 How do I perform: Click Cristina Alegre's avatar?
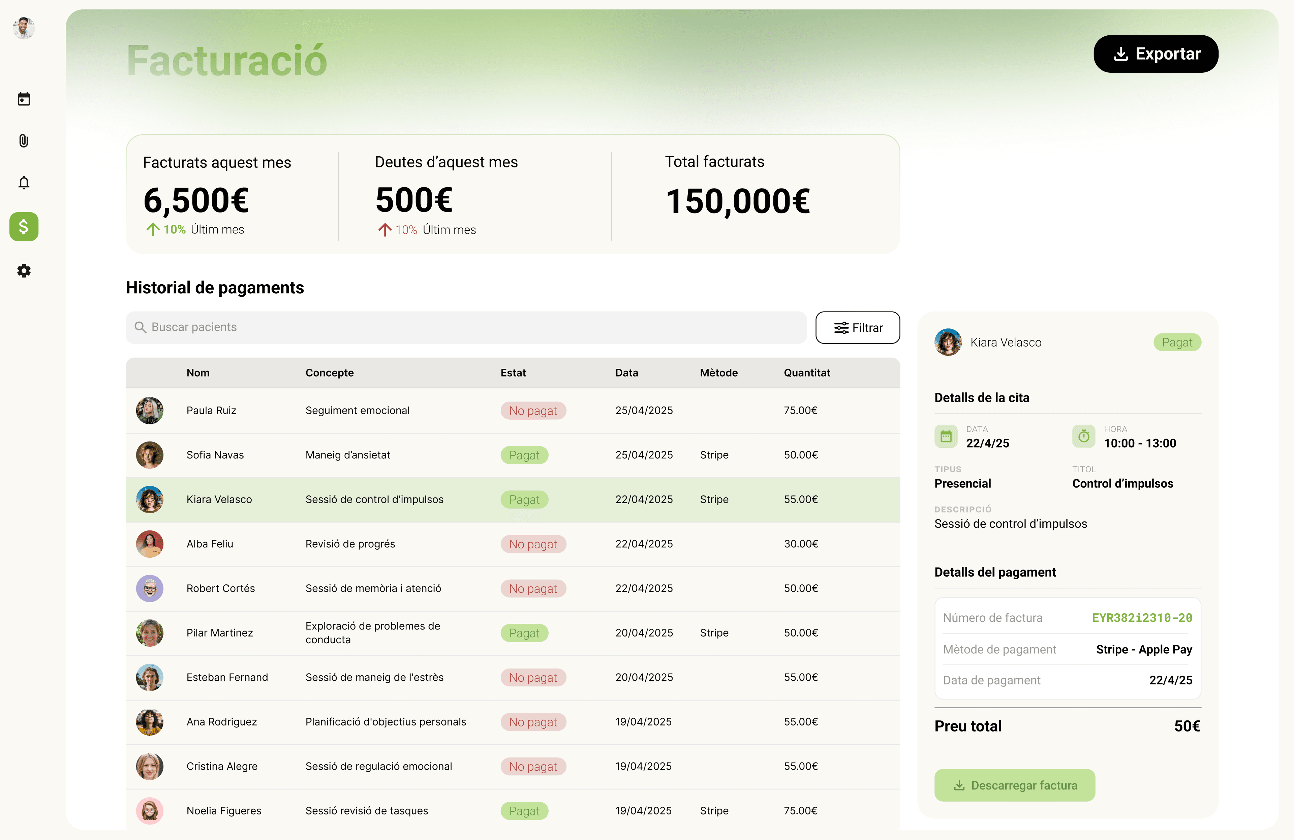click(x=150, y=767)
